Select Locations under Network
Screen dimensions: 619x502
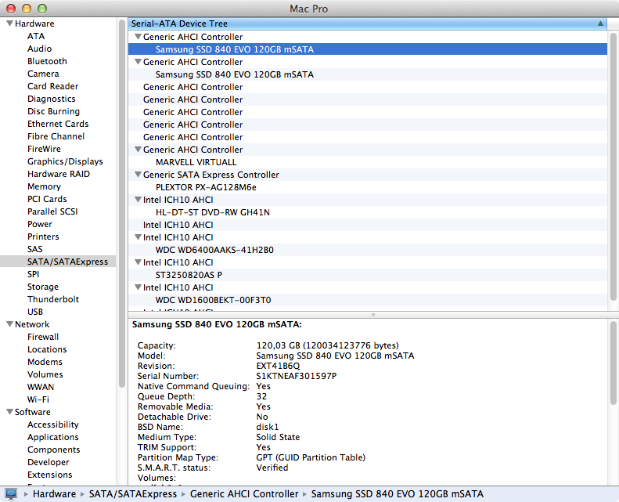tap(47, 349)
